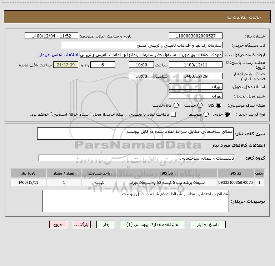
Task: Click the تعداد / مقدار column header
Action: tap(64, 173)
